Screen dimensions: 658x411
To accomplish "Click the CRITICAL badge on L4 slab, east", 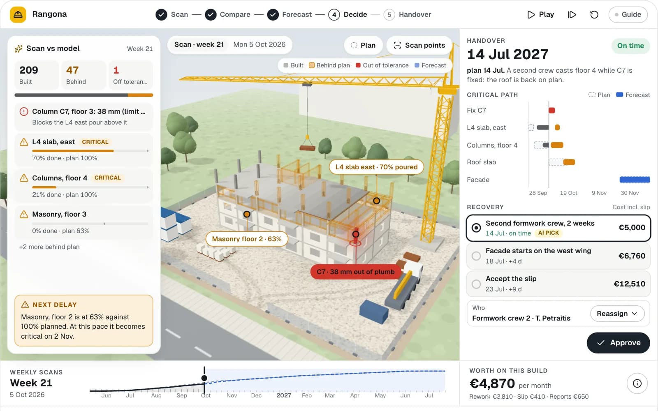I will tap(95, 142).
